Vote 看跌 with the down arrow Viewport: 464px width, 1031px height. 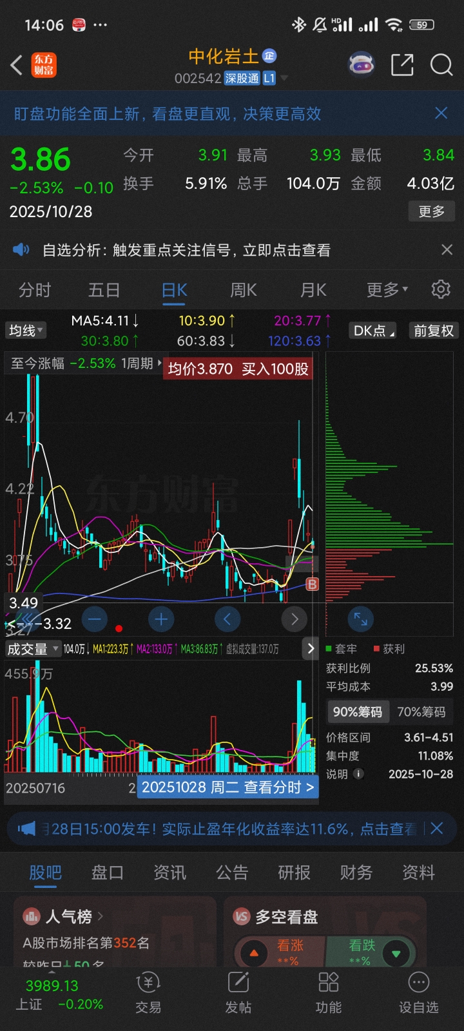tap(396, 953)
